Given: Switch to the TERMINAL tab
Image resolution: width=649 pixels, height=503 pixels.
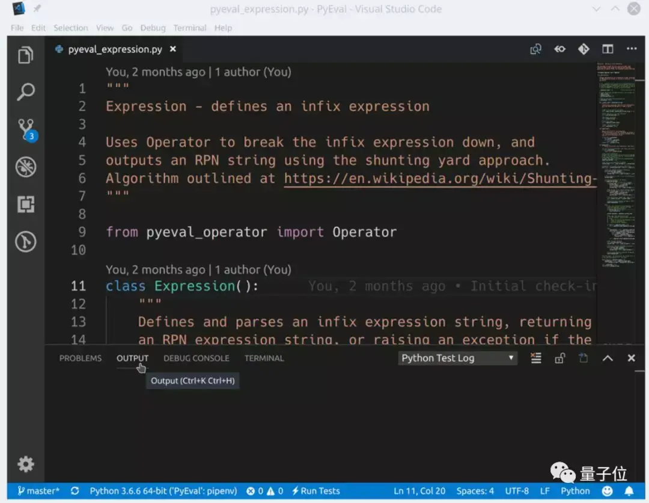Looking at the screenshot, I should 264,358.
